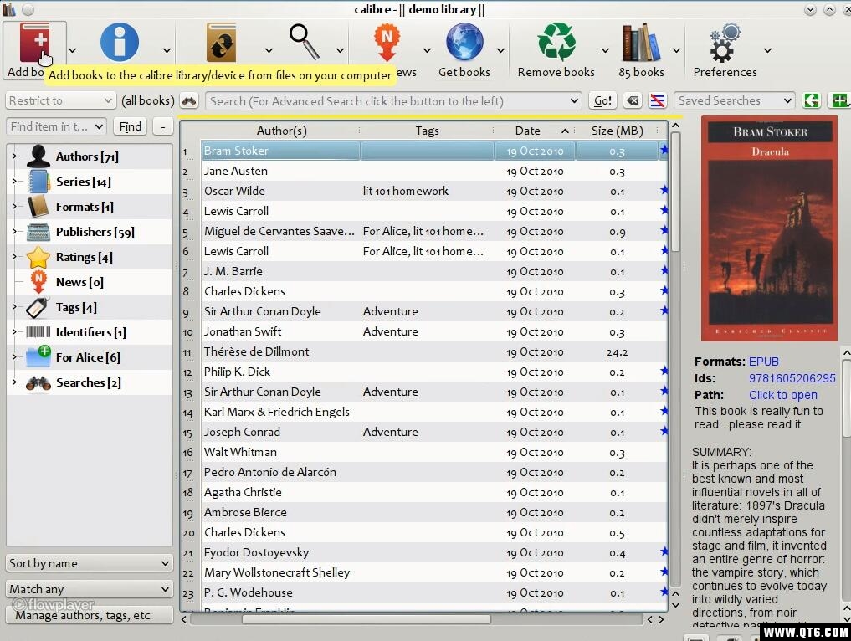Open the 85 books library icon
The width and height of the screenshot is (851, 641).
pyautogui.click(x=641, y=43)
